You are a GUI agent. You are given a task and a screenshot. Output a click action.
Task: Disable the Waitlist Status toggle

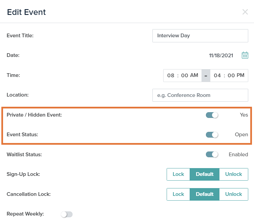point(212,155)
